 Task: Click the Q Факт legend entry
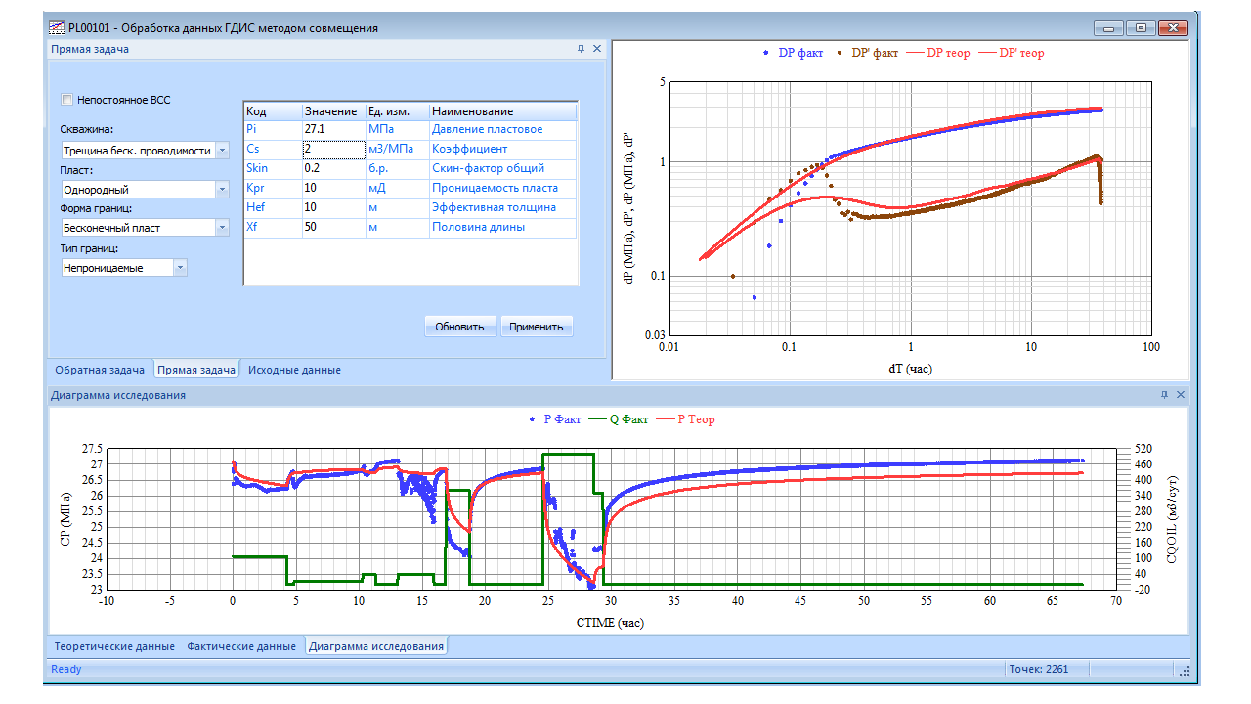pos(622,419)
